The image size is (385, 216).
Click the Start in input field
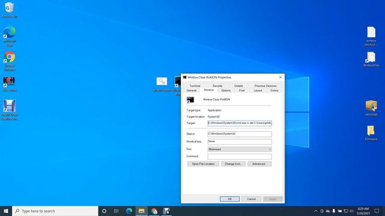tap(239, 134)
